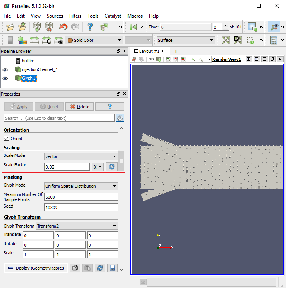Click the Scale Factor input field

point(67,167)
